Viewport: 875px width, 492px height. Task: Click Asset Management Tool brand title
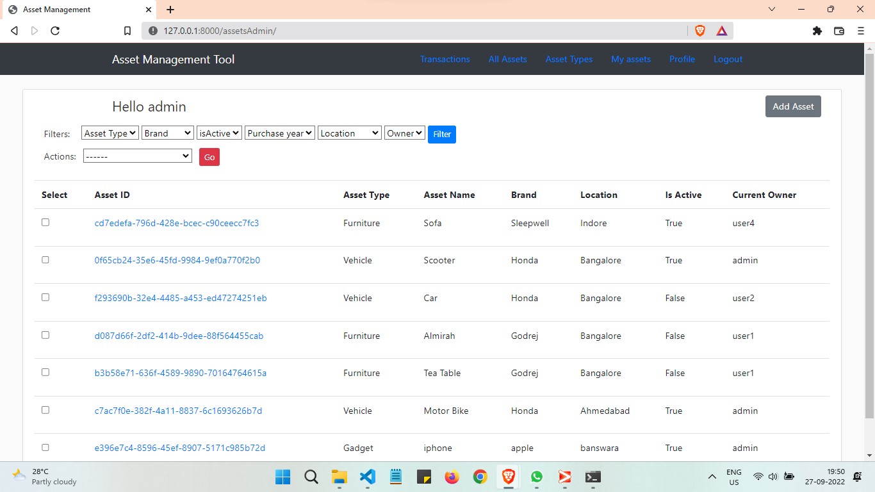tap(174, 59)
